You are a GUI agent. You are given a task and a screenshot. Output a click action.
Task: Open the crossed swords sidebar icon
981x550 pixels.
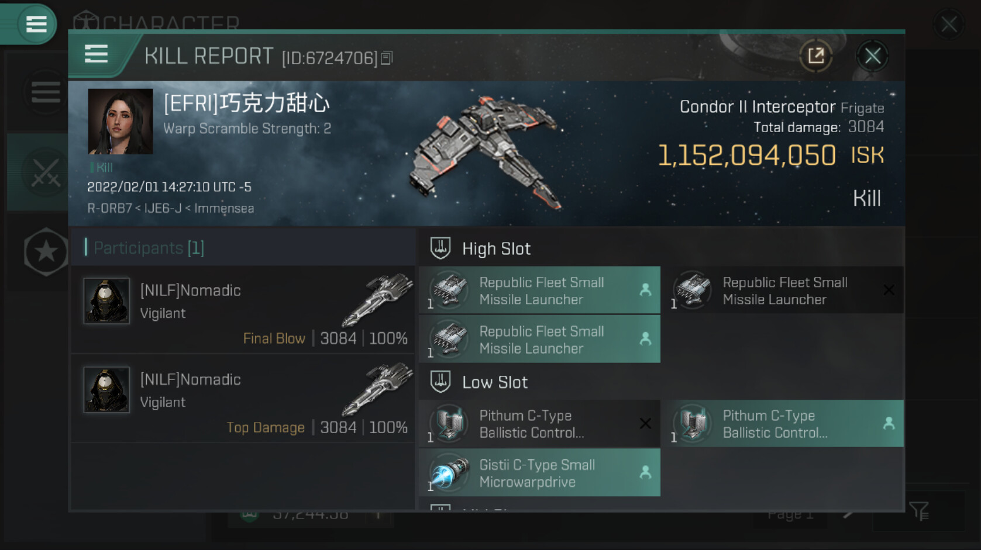point(46,173)
